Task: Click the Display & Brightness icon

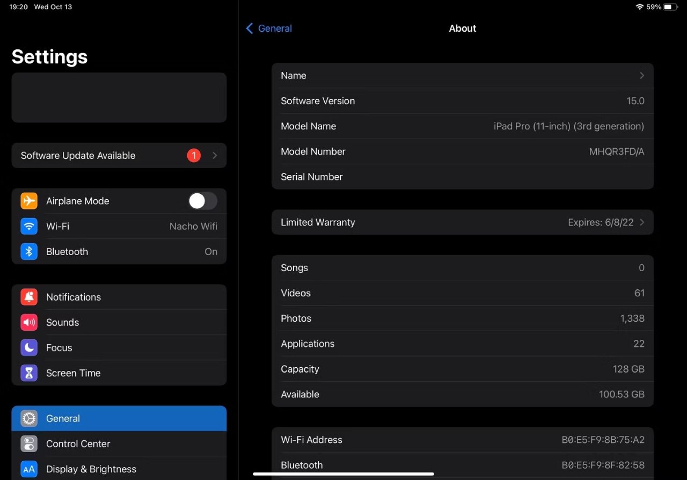Action: (x=28, y=469)
